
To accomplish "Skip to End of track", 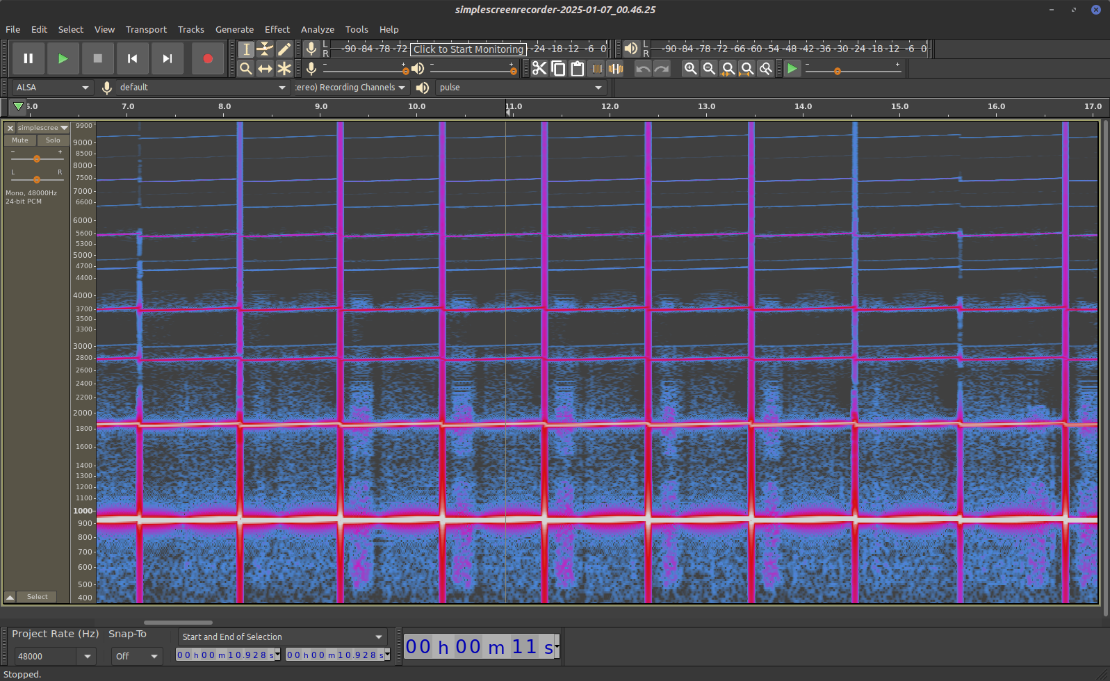I will (168, 58).
